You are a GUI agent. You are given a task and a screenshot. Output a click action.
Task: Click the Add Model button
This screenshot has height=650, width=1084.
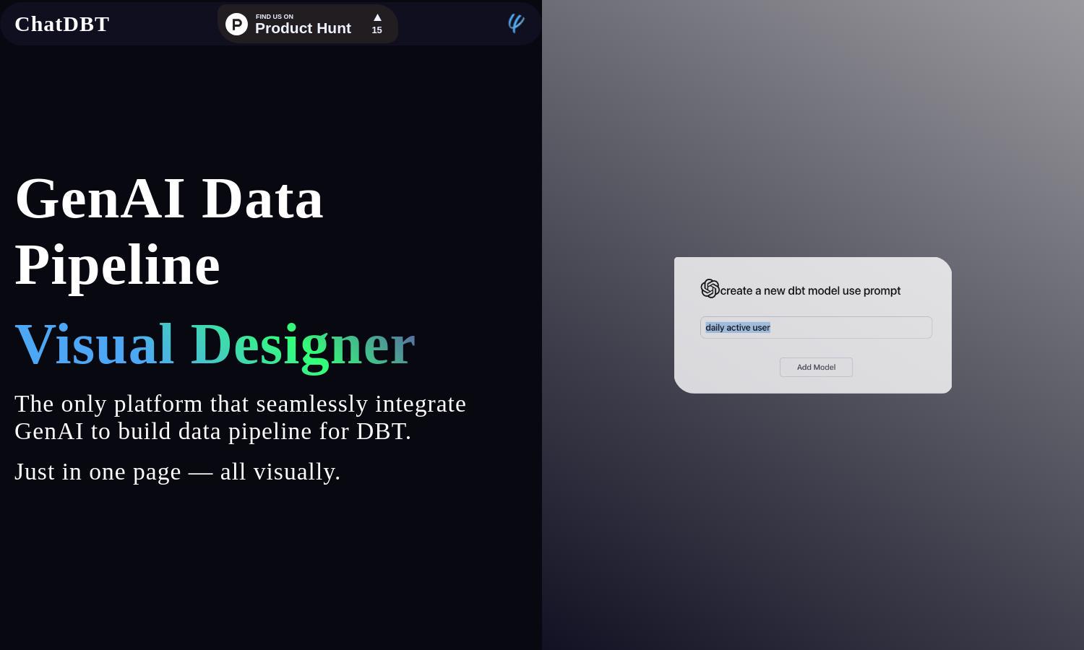[816, 367]
